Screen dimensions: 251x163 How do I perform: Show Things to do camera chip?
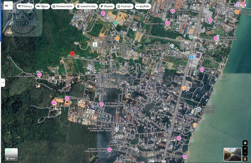[62, 6]
